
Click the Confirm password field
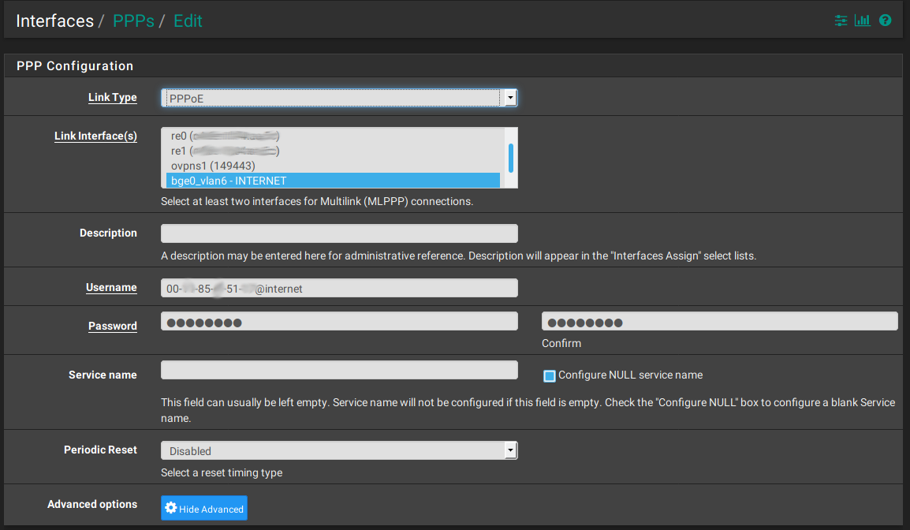coord(719,321)
